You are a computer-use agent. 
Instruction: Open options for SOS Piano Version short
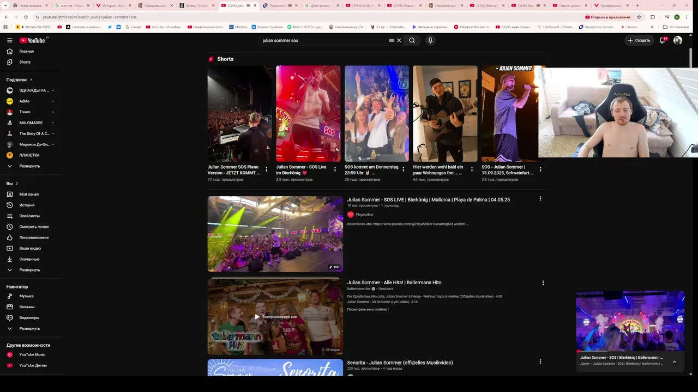(x=266, y=169)
